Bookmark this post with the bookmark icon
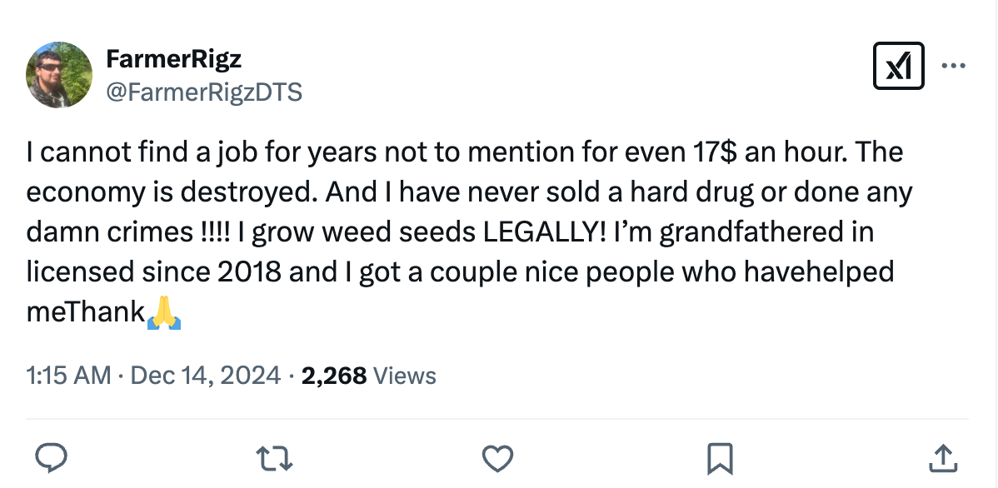 720,457
